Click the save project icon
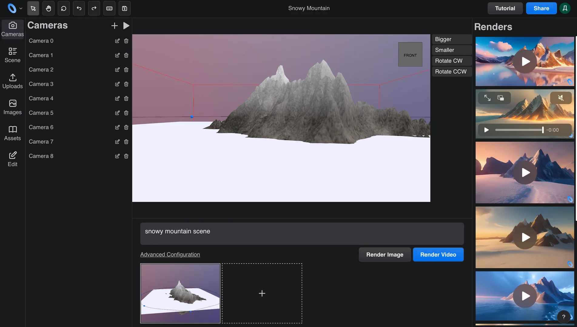Screen dimensions: 577x327 124,8
